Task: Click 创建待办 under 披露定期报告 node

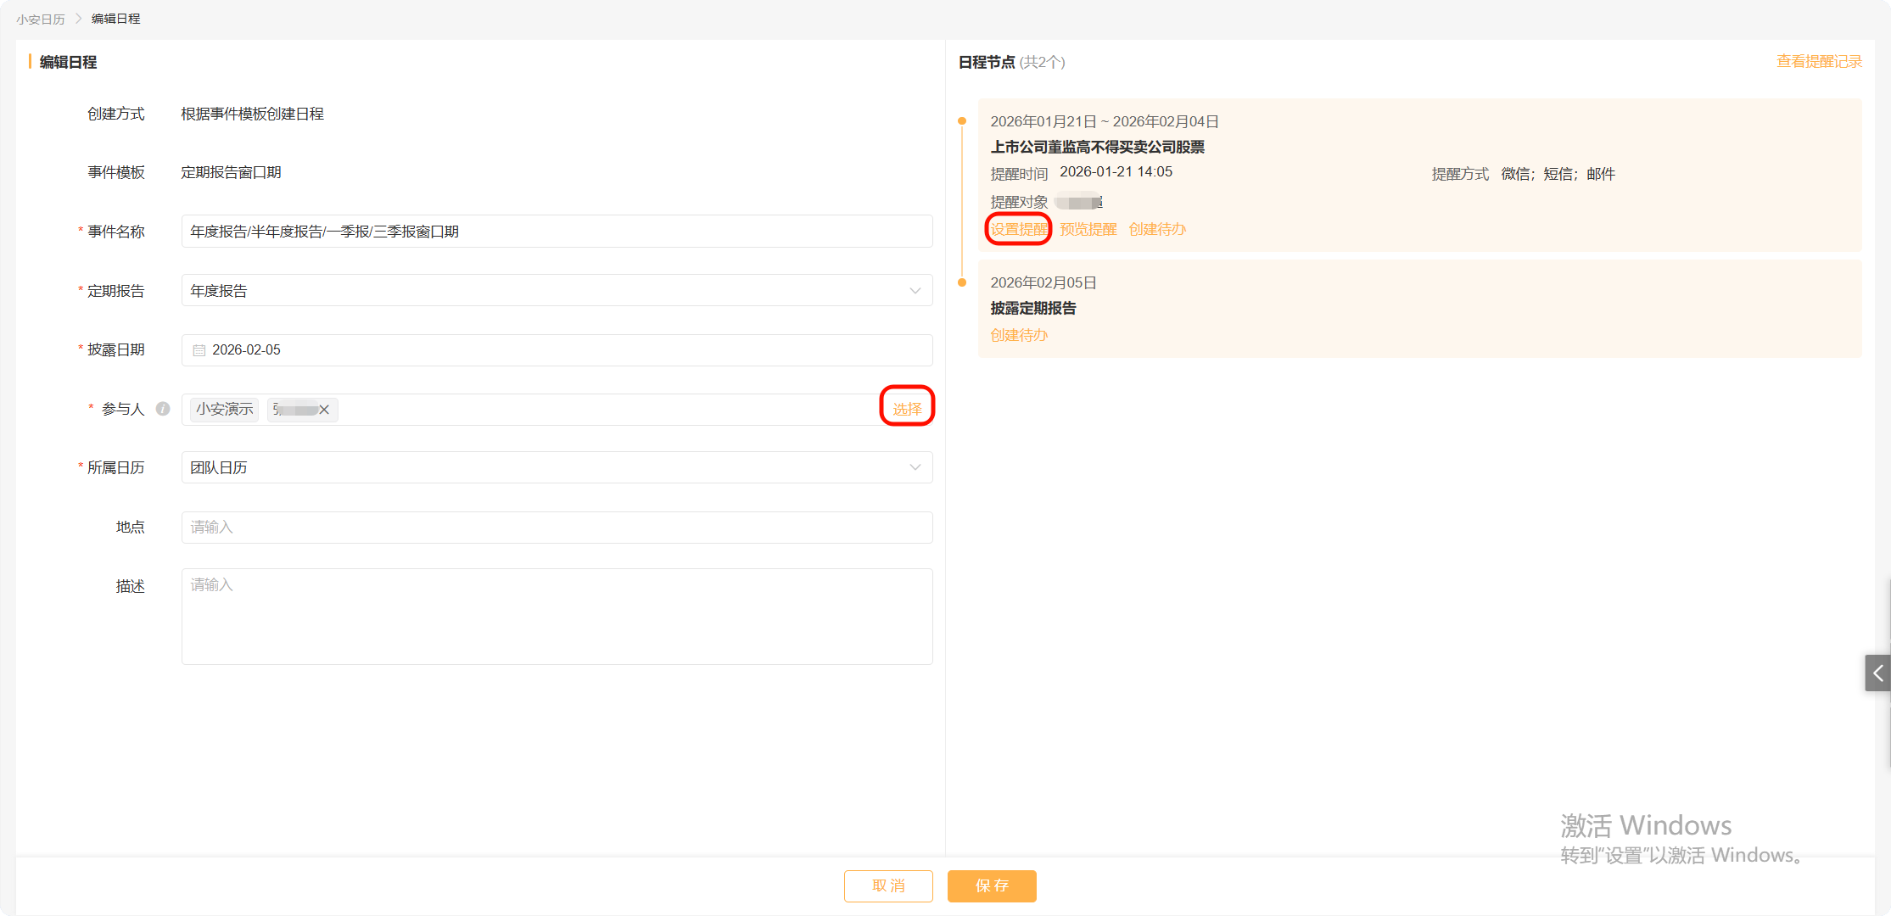Action: click(1019, 335)
